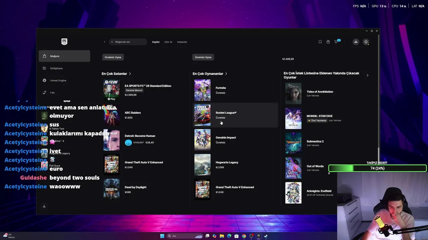Viewport: 428px width, 240px height.
Task: Open Detroit: Become Human title link
Action: (140, 136)
